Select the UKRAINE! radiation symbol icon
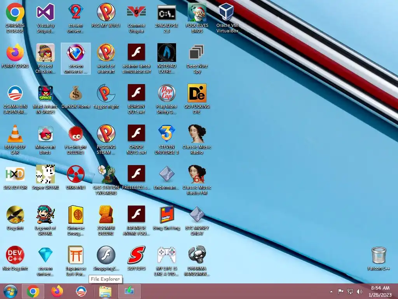398x299 pixels. tap(76, 178)
